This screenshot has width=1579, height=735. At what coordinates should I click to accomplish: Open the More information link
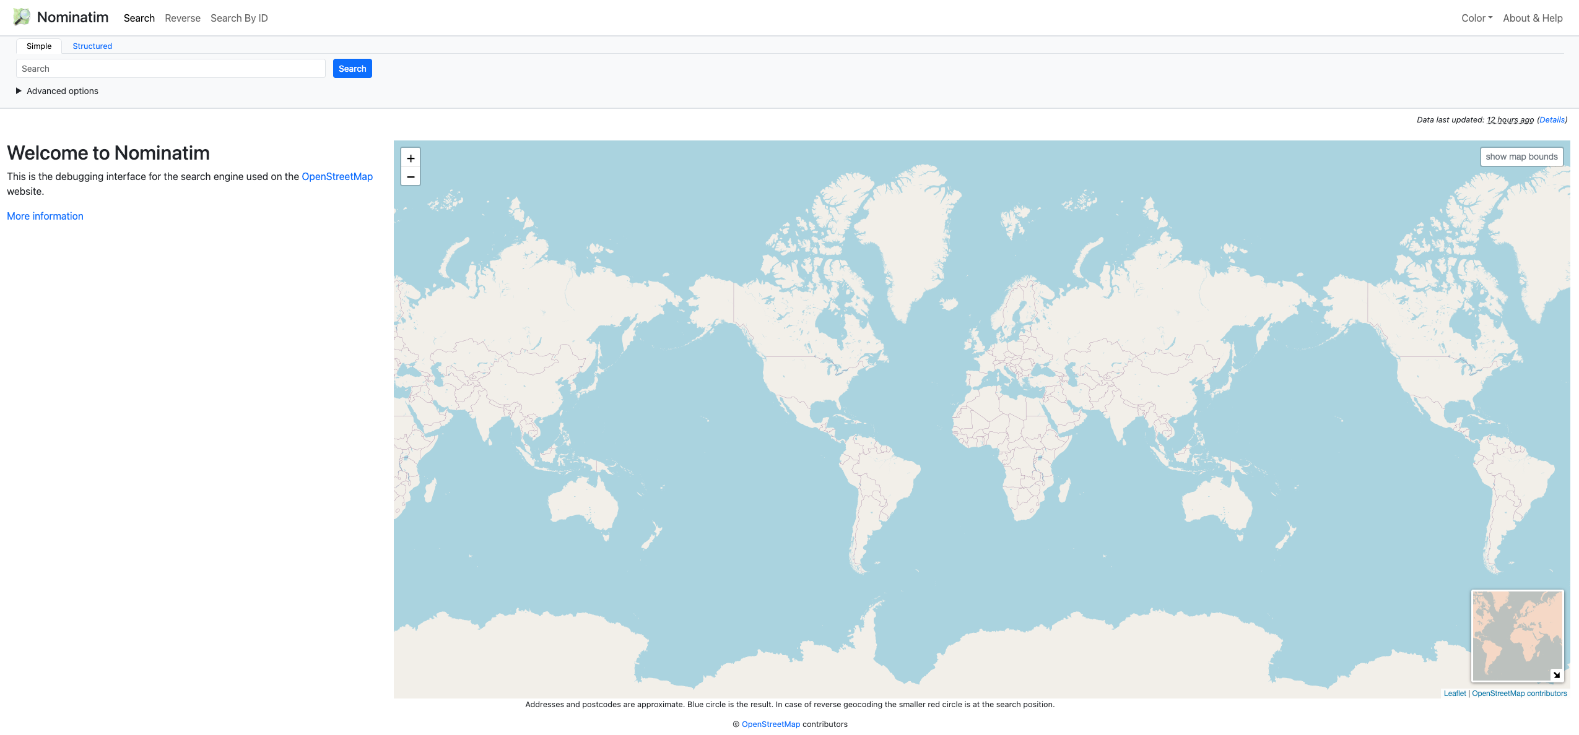point(45,216)
